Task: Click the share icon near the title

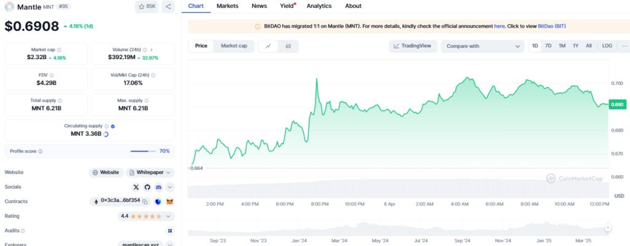Action: tap(168, 7)
